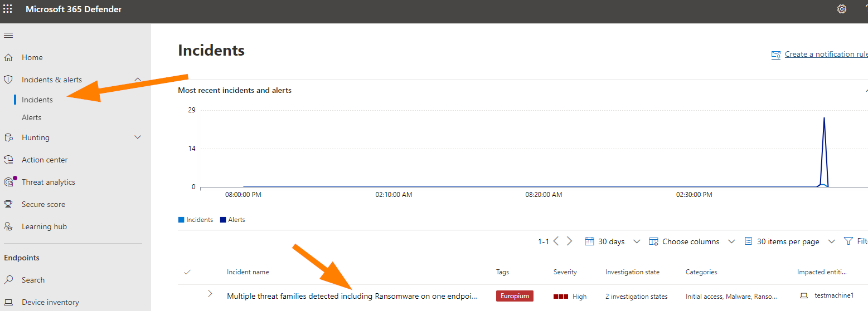868x311 pixels.
Task: Click the testmachine1 device icon
Action: coord(803,296)
